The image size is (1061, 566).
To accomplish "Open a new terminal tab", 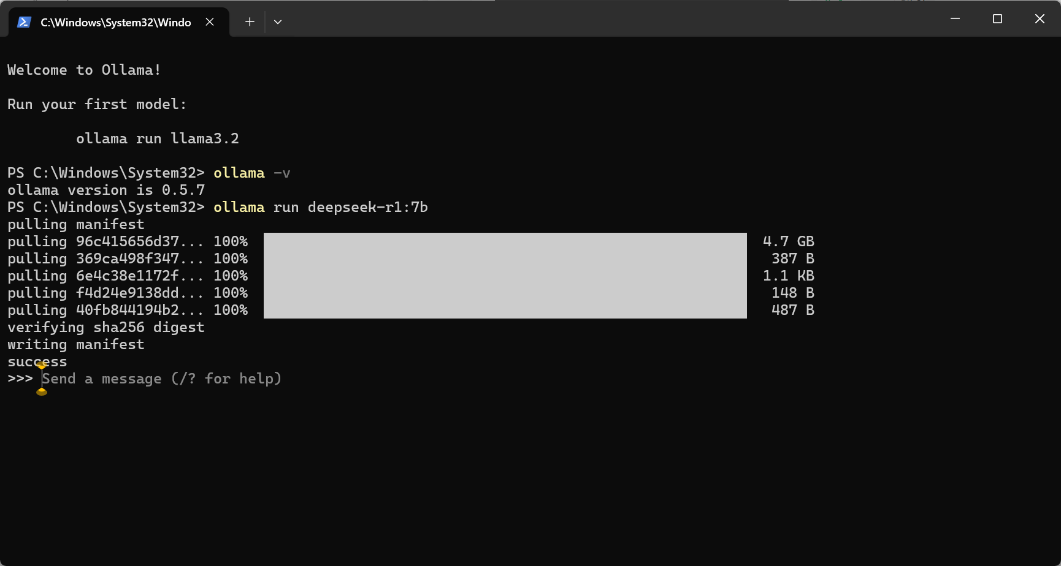I will coord(250,22).
